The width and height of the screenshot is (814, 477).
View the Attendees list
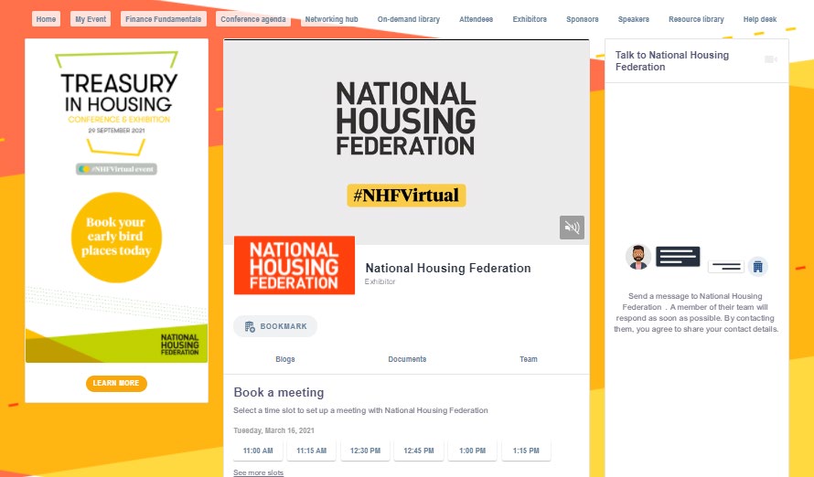[x=476, y=19]
